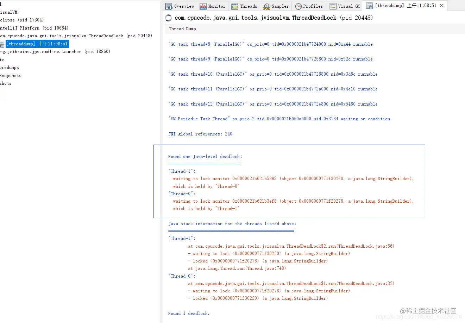Click the Overview tab icon

pos(169,6)
